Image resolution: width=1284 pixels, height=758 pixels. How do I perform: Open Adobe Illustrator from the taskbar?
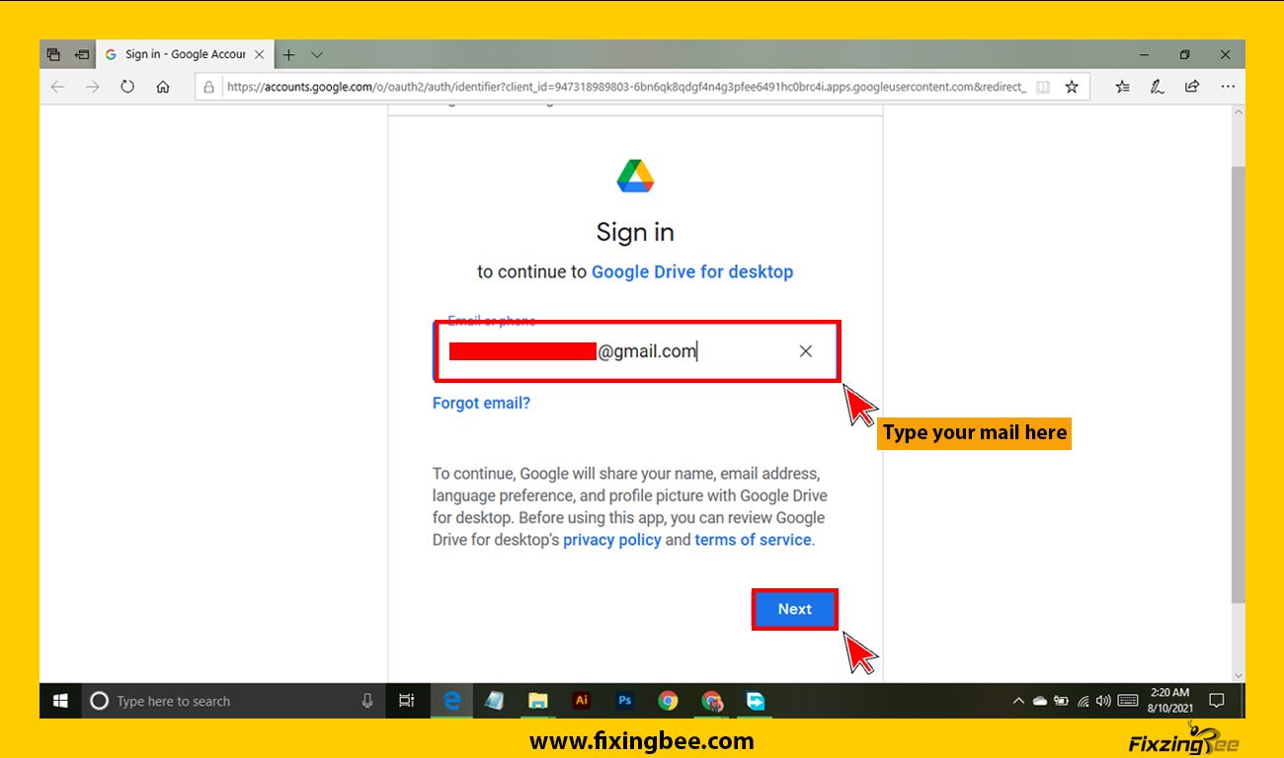tap(582, 701)
